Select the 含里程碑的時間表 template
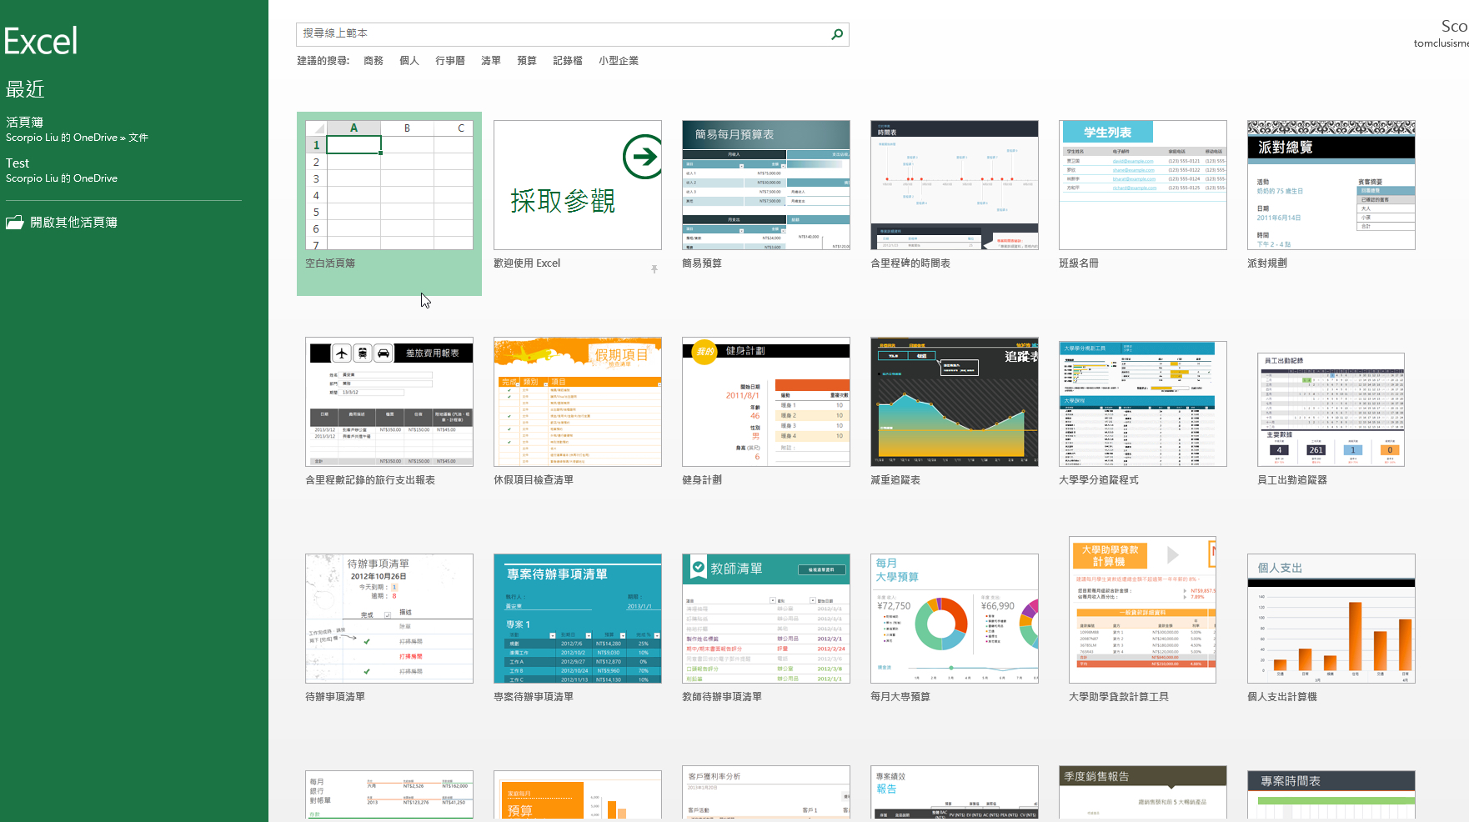Screen dimensions: 1469x822 pos(955,185)
